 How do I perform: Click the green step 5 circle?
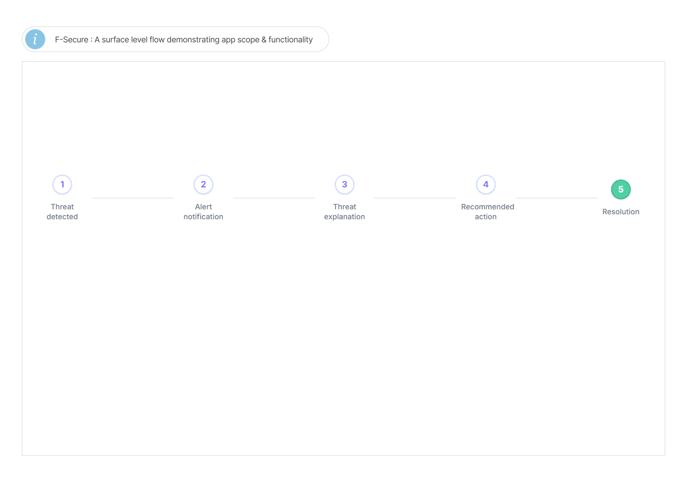click(x=621, y=189)
